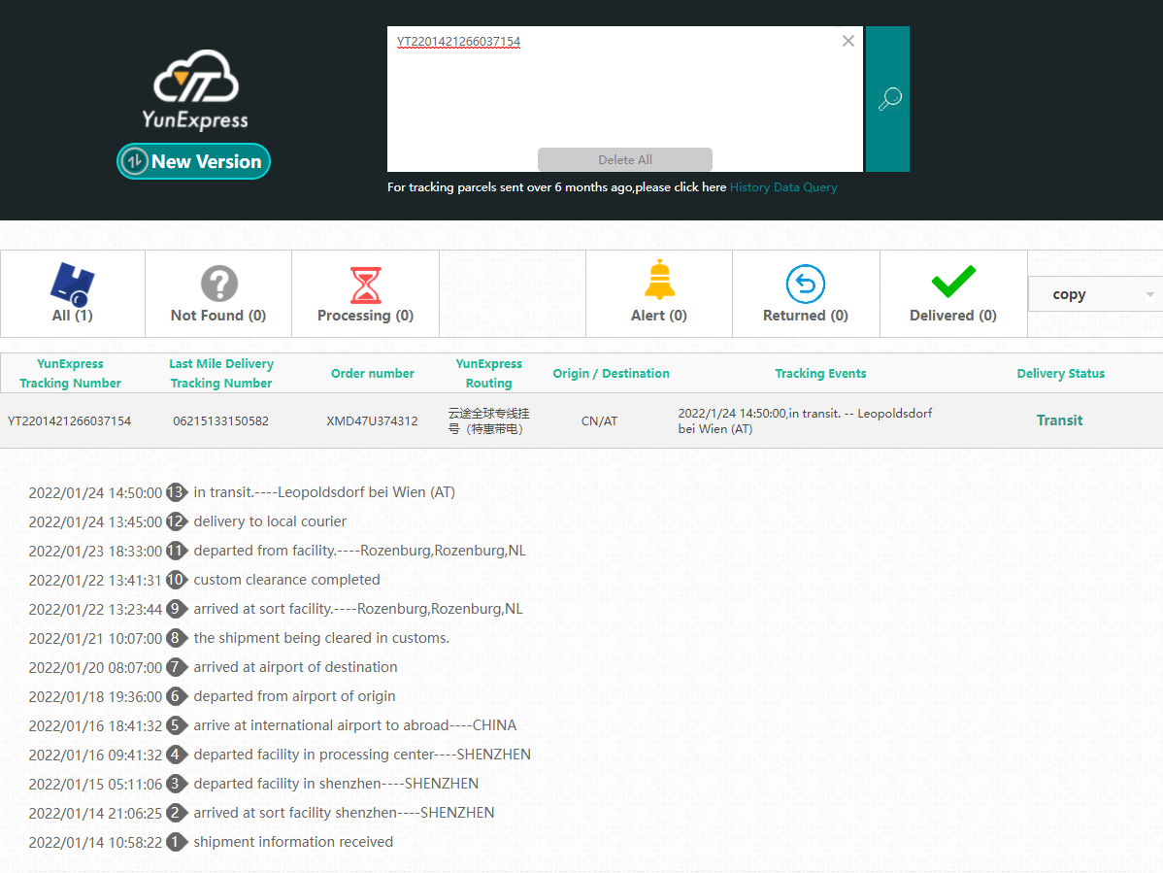Select the All (1) package filter
The height and width of the screenshot is (873, 1163).
click(x=72, y=293)
